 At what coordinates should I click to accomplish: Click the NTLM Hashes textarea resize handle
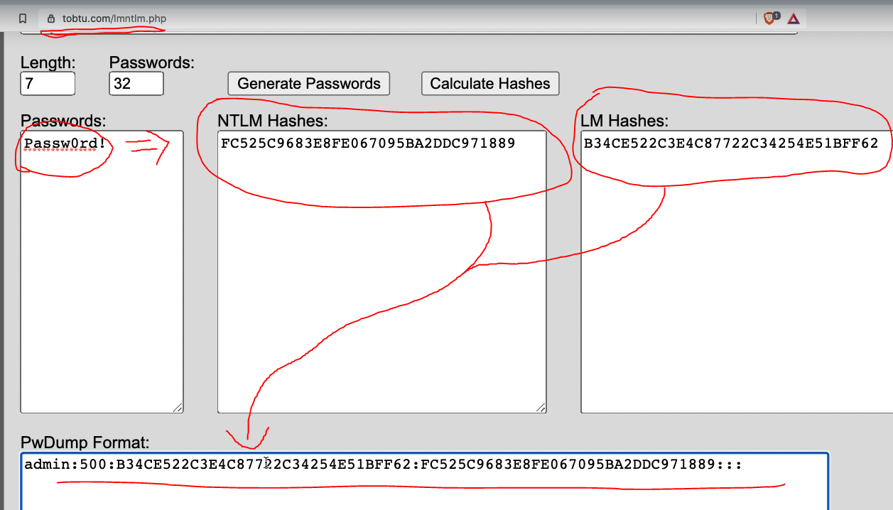[541, 408]
